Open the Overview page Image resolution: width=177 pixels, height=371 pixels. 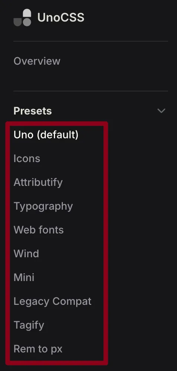pos(37,61)
